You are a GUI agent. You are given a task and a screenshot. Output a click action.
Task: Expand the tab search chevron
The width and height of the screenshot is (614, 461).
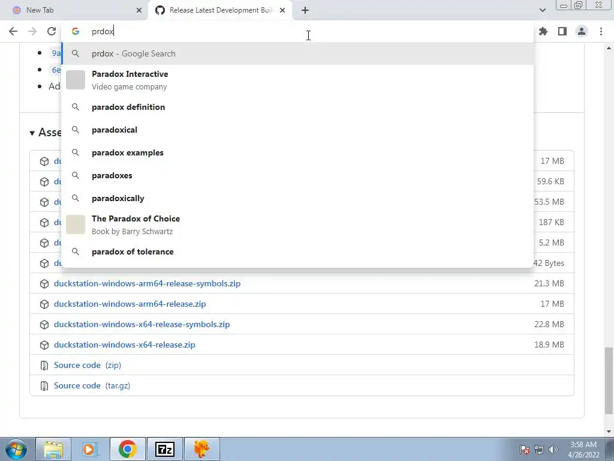542,10
